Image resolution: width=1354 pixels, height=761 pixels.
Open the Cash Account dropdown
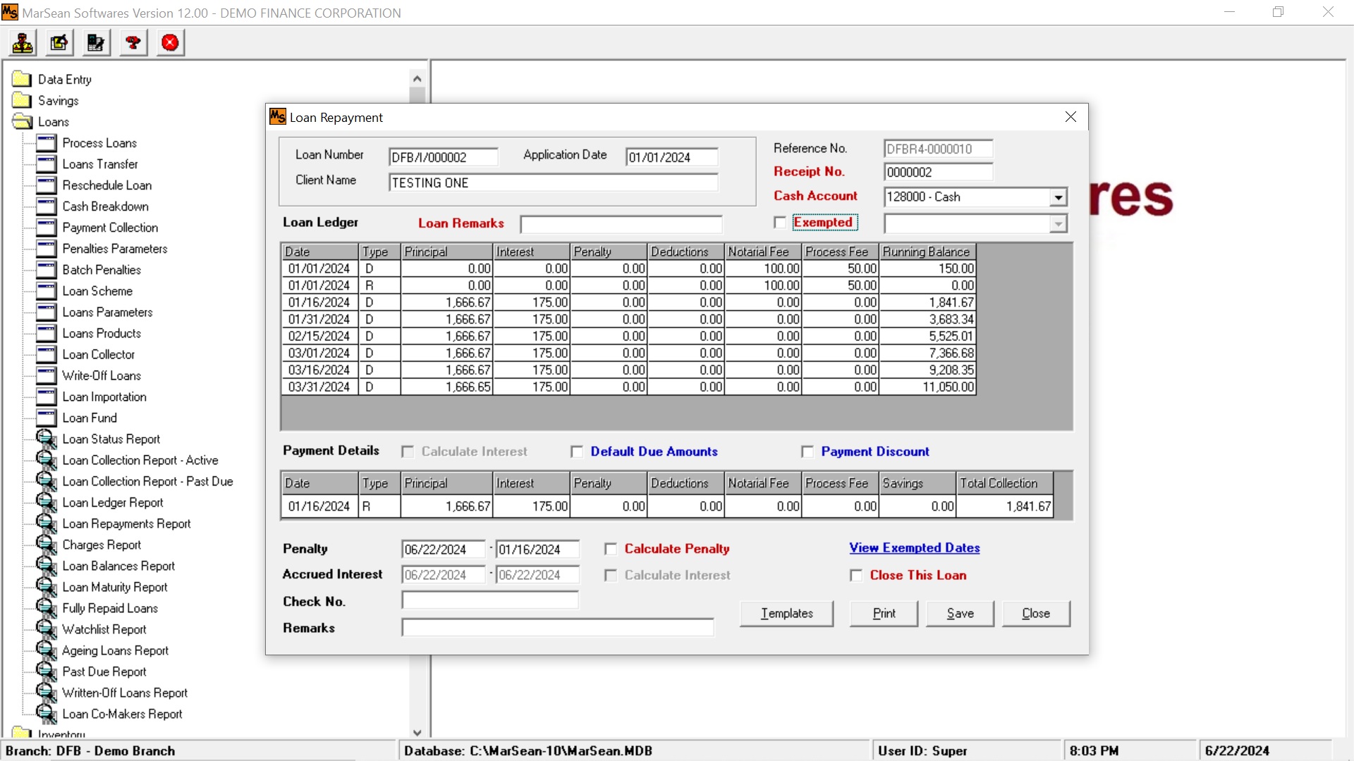point(1058,197)
